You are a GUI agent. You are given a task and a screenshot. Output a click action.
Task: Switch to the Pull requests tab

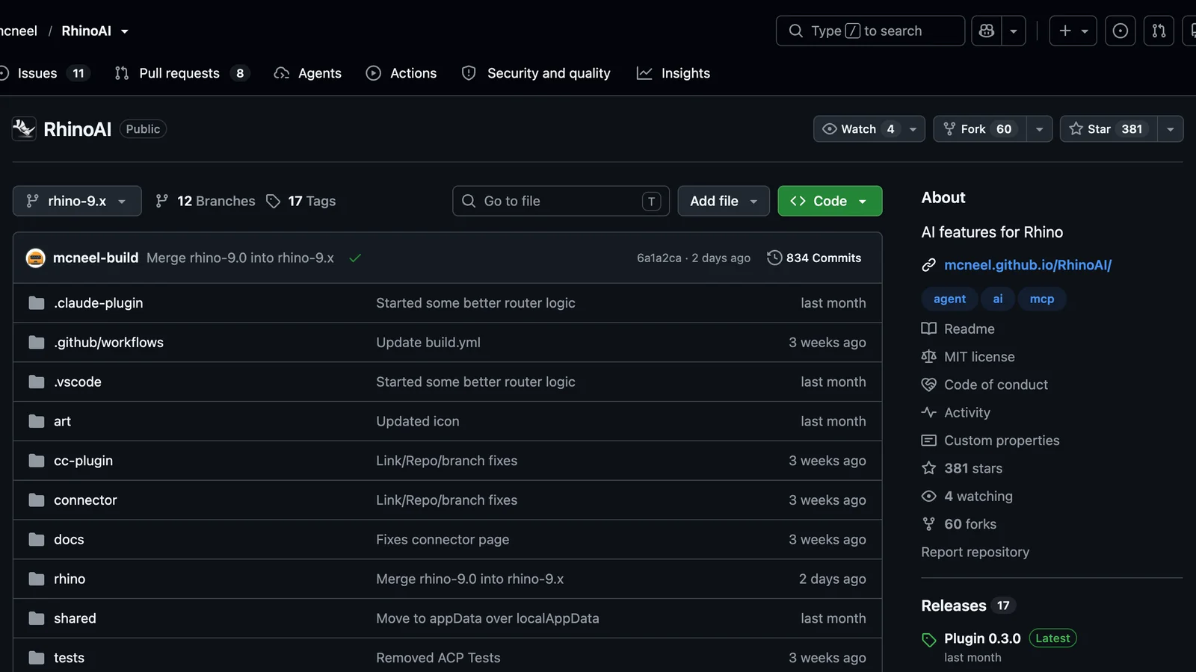[x=181, y=73]
